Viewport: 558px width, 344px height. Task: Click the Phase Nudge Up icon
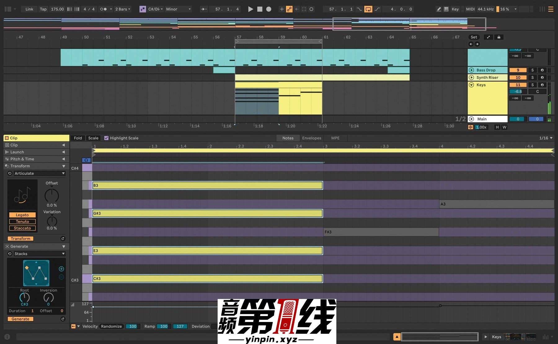click(x=77, y=9)
